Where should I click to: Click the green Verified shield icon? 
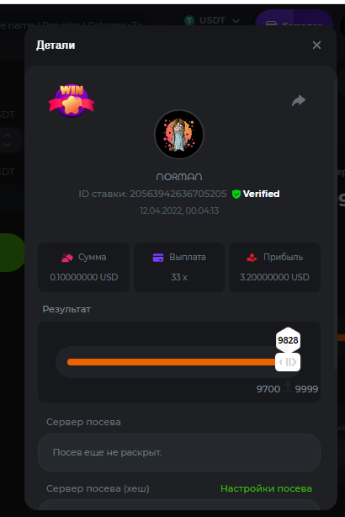pos(236,194)
